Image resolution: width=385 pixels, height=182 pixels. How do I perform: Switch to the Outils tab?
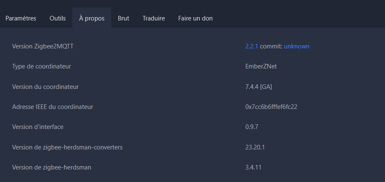tap(57, 18)
